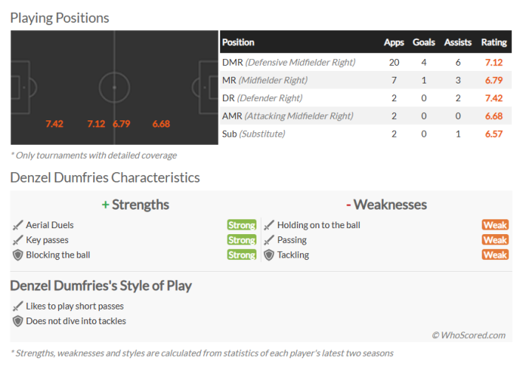The width and height of the screenshot is (532, 370).
Task: Sort the table by Rating column header
Action: 494,42
